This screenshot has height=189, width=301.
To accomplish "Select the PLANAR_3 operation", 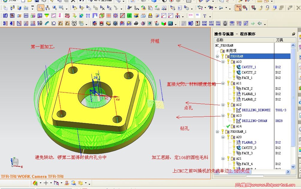I will (249, 142).
